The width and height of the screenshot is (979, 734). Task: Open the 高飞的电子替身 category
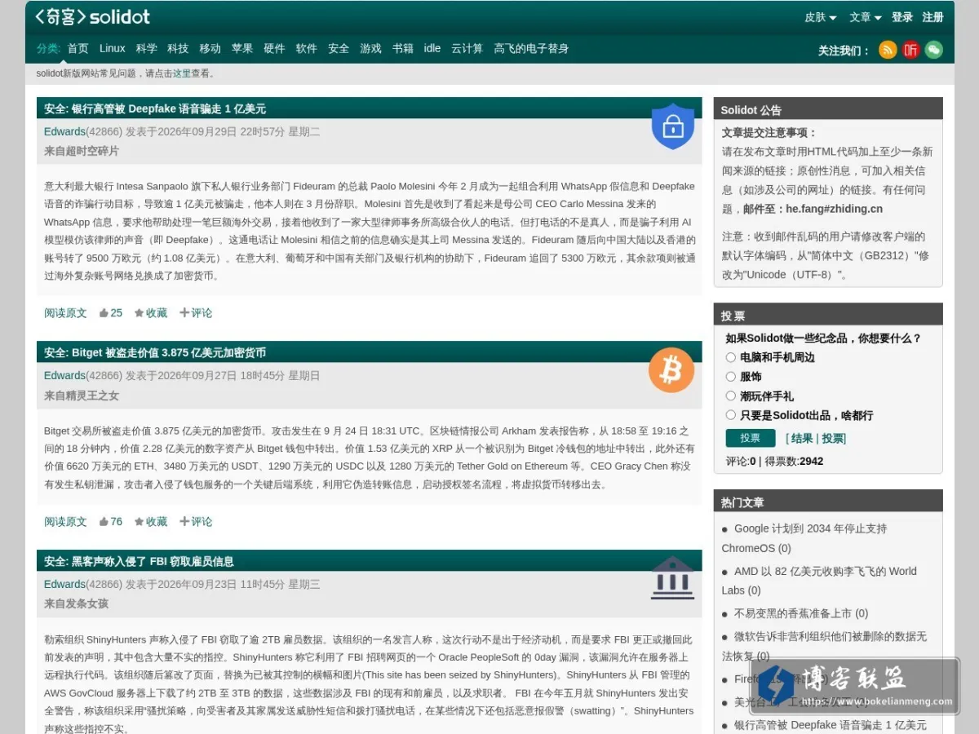[531, 49]
